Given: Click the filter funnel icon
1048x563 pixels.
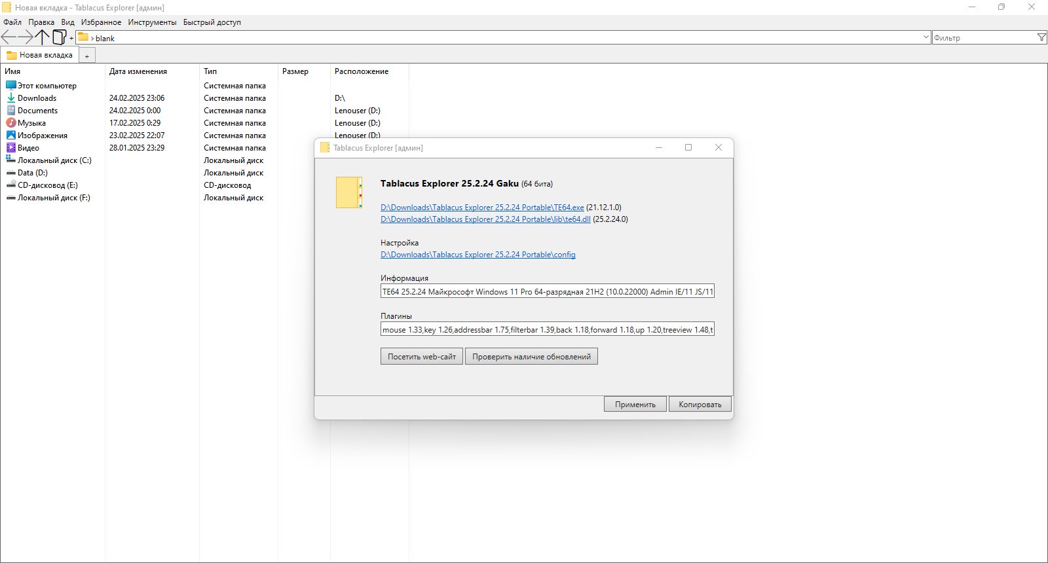Looking at the screenshot, I should pos(1041,37).
